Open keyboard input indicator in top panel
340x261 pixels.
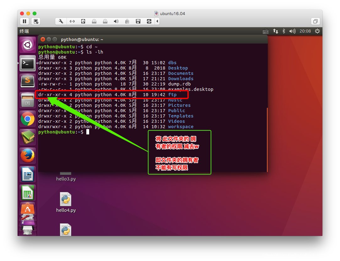tap(265, 31)
